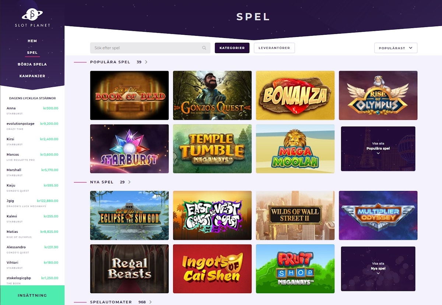Launch Gonzo's Quest slot

(x=212, y=96)
